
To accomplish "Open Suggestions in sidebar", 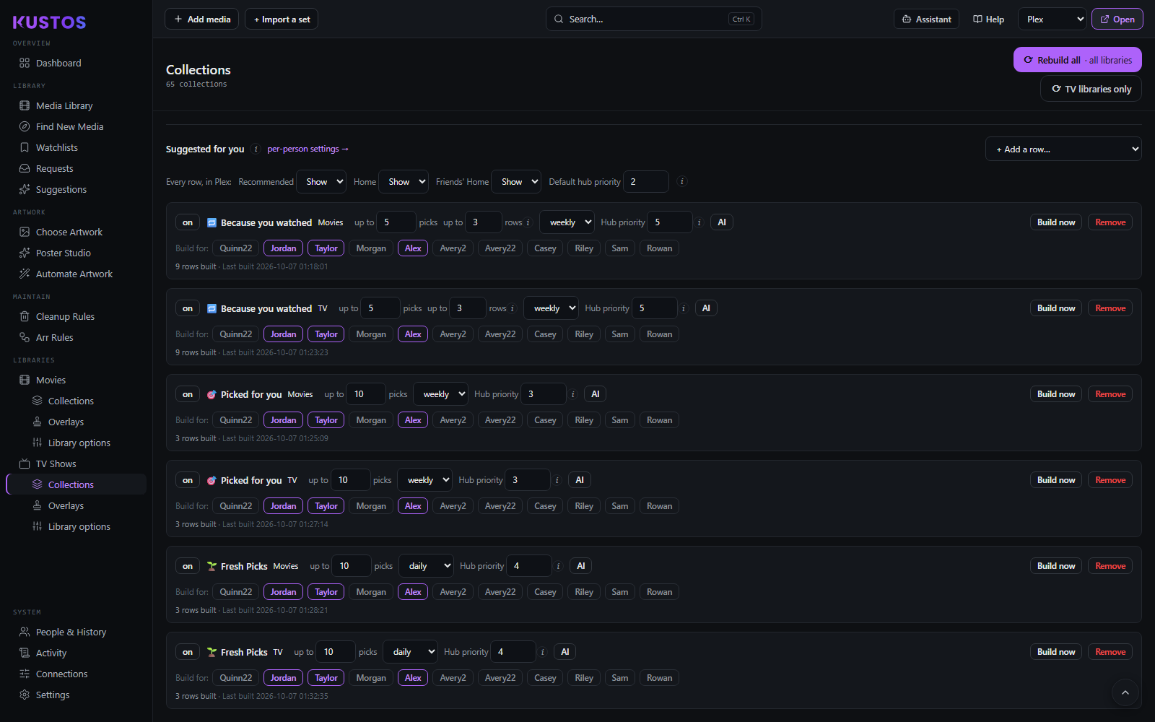I will pyautogui.click(x=61, y=189).
